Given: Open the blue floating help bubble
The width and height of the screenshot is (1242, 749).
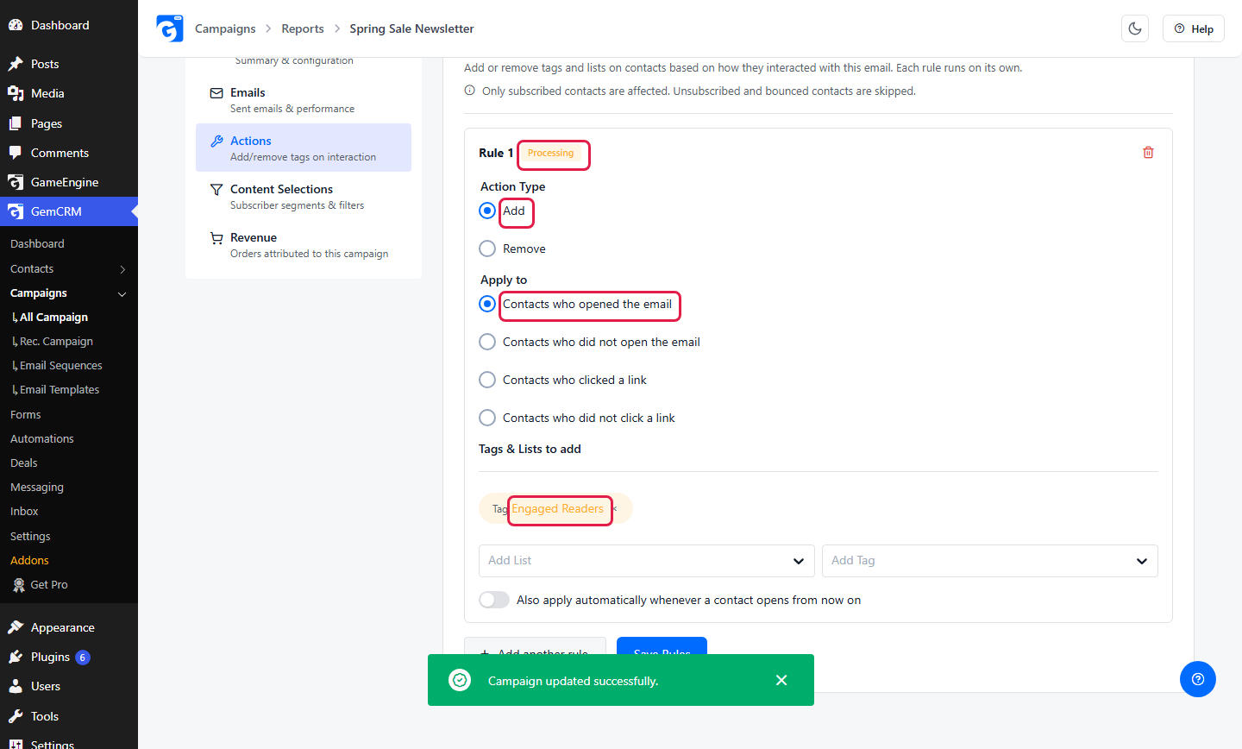Looking at the screenshot, I should pyautogui.click(x=1198, y=679).
